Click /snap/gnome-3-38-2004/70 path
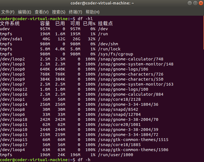204x162 pixels. [x=128, y=119]
